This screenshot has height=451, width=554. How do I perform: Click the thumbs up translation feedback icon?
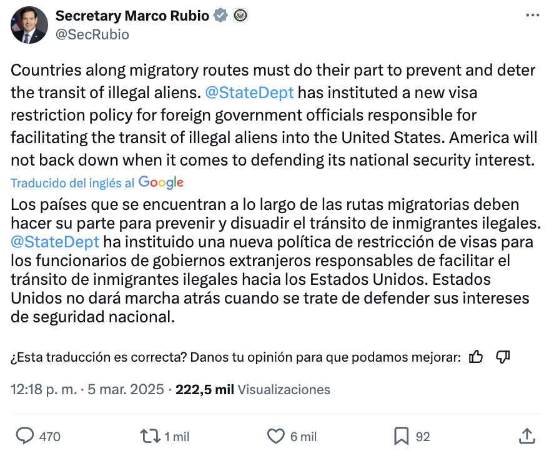(475, 357)
